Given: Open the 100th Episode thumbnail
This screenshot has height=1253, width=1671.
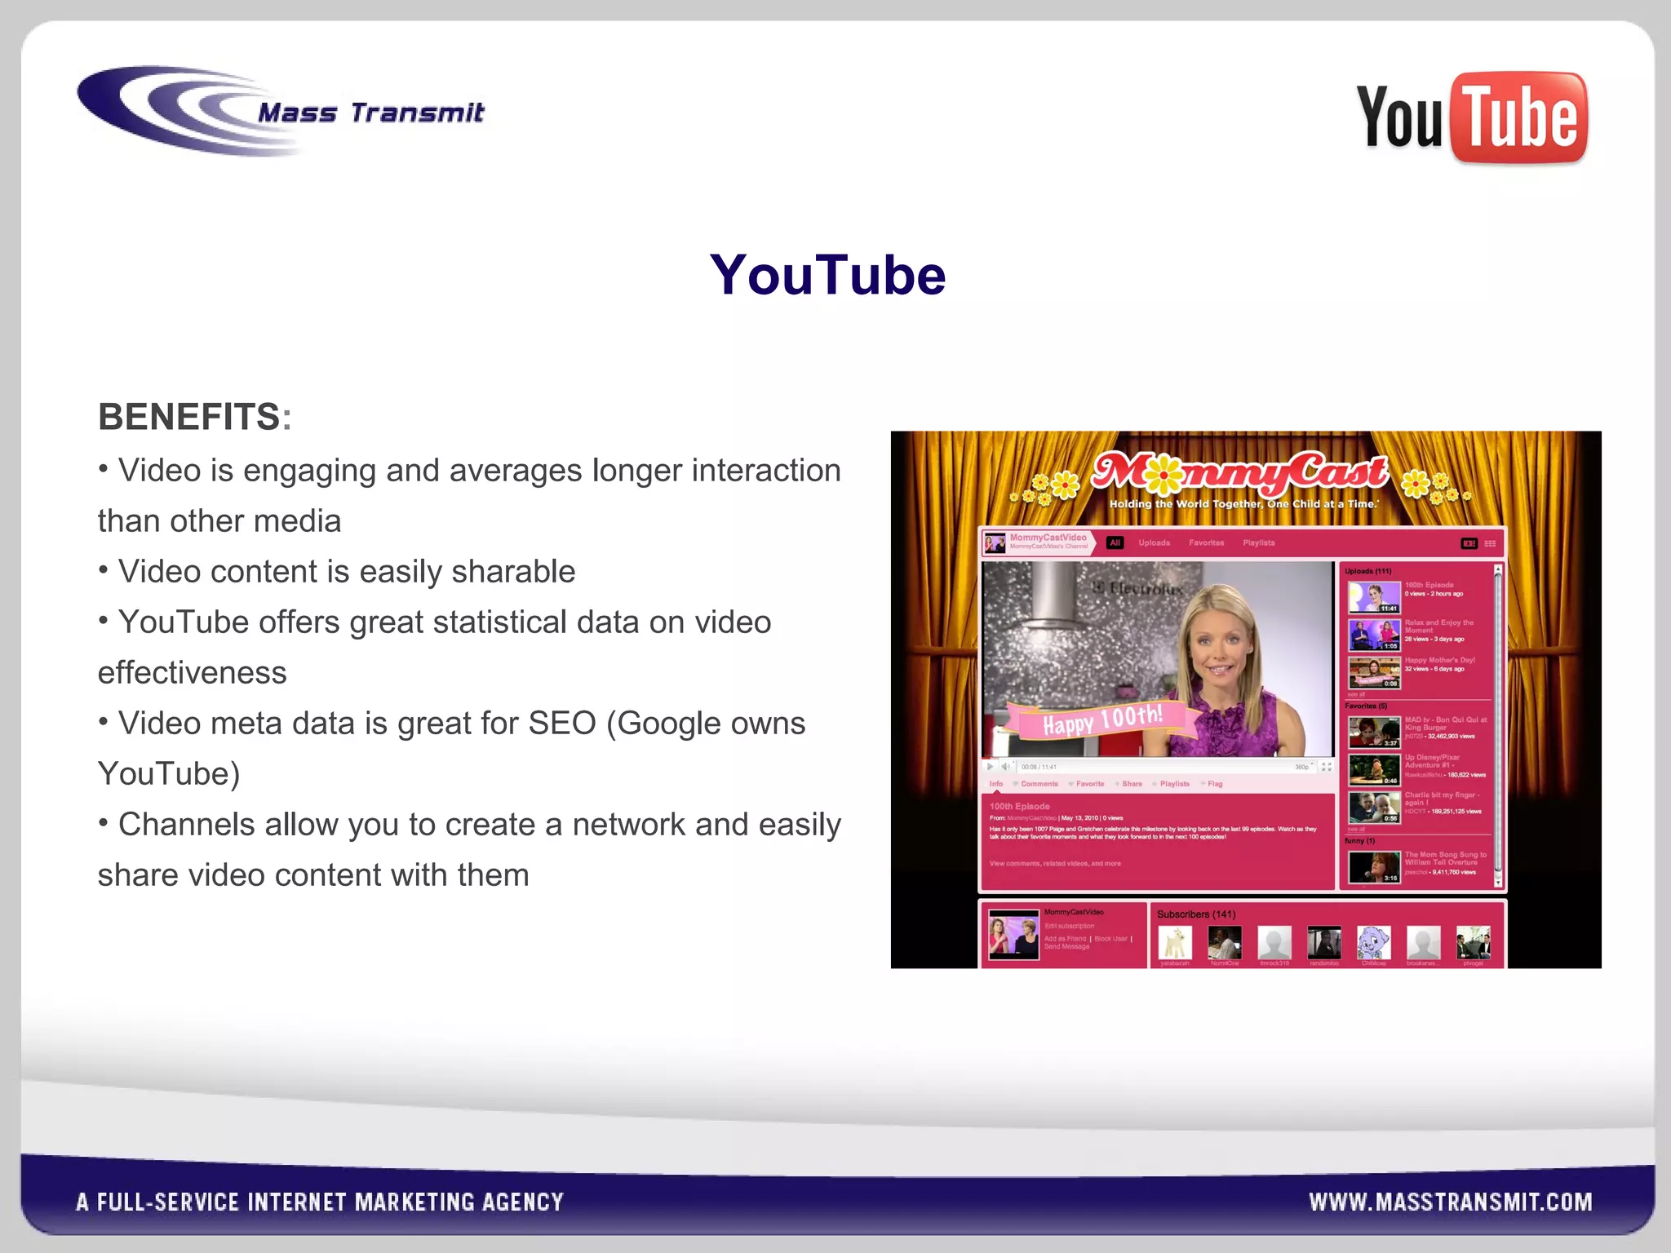Looking at the screenshot, I should (1374, 598).
